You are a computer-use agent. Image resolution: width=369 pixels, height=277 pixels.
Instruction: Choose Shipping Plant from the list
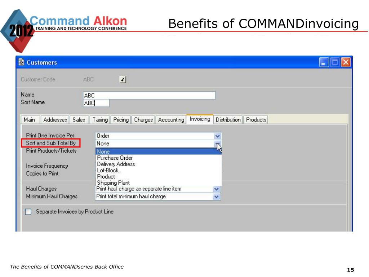tap(159, 183)
